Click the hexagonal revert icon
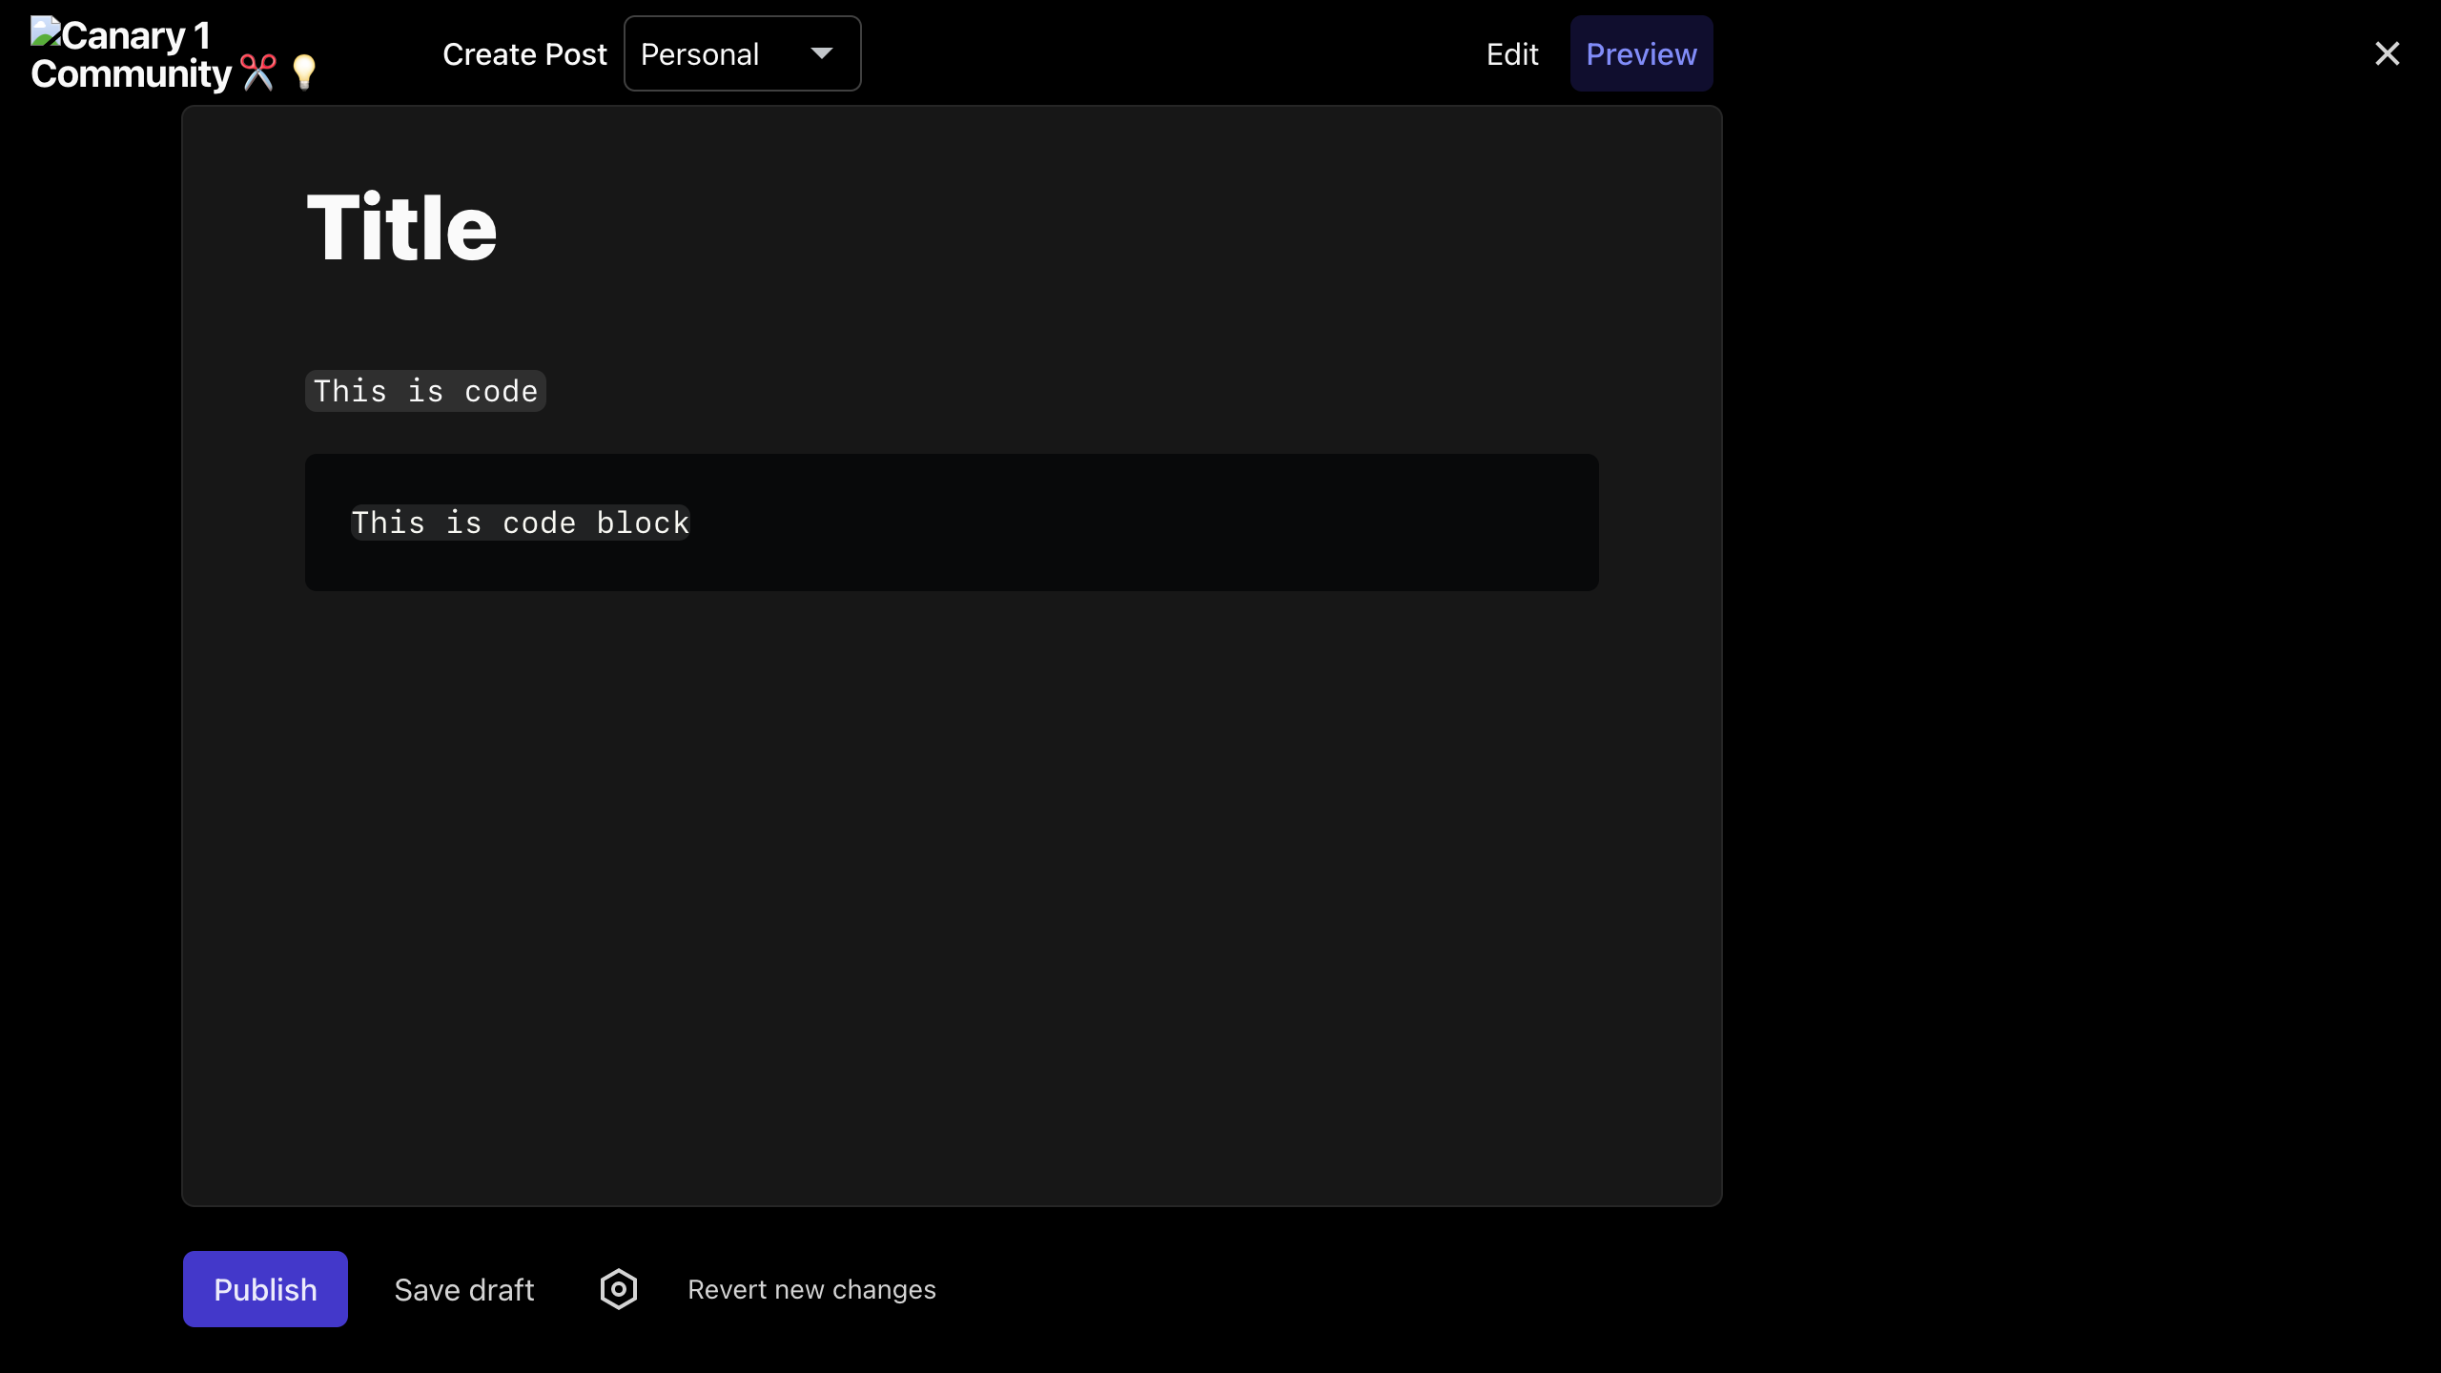 coord(618,1289)
